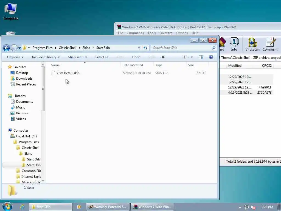
Task: Click the Explorer help question mark icon
Action: pyautogui.click(x=211, y=57)
